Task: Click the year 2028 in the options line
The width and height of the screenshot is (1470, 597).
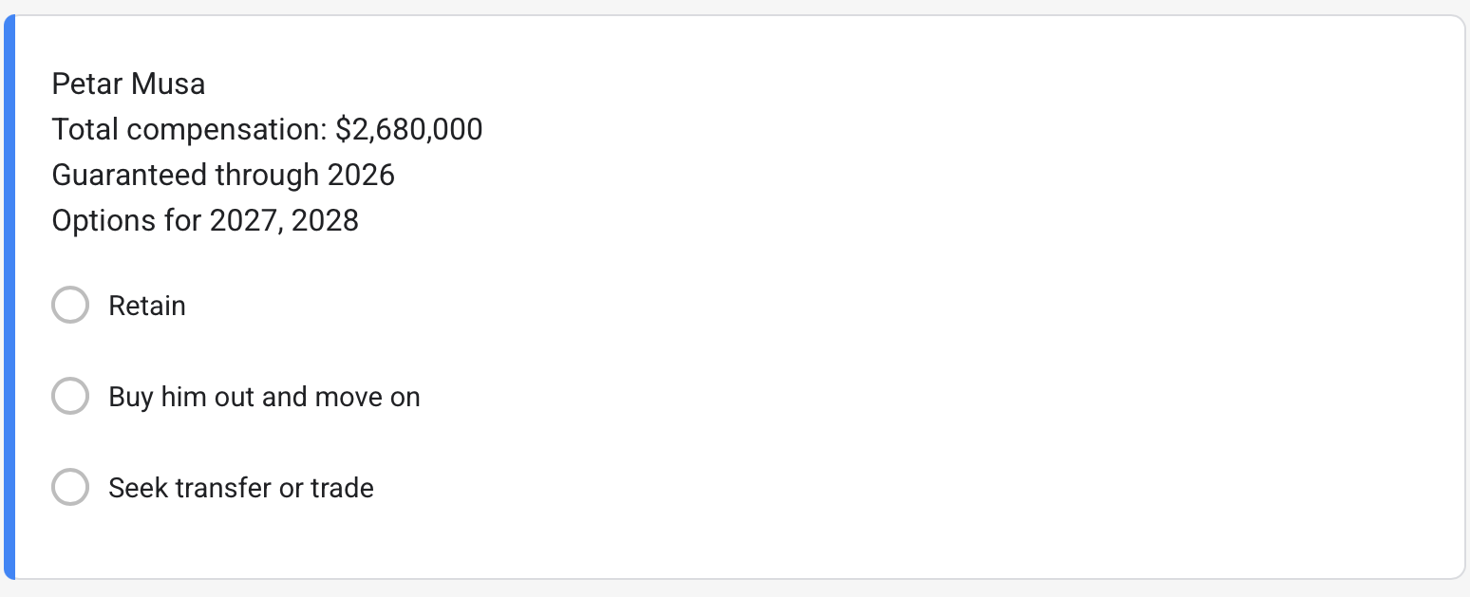Action: (x=326, y=220)
